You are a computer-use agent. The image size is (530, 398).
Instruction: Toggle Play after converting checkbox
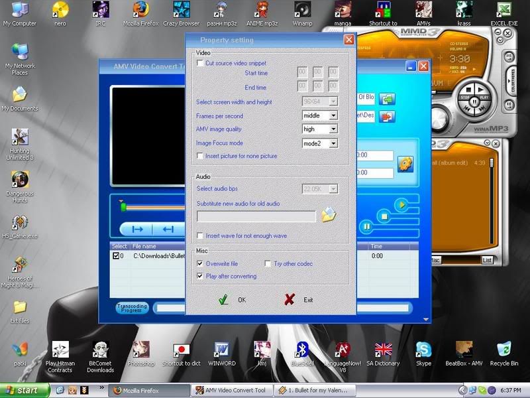[x=201, y=276]
